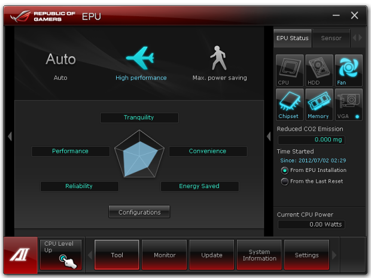Collapse the left panel arrow
371x278 pixels.
pos(10,136)
